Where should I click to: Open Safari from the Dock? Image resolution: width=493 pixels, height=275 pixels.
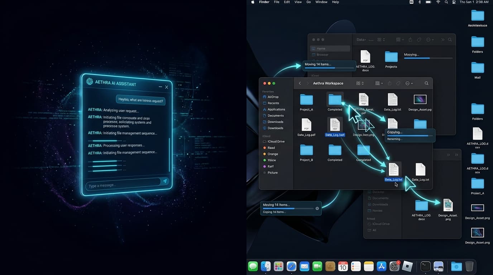(292, 266)
